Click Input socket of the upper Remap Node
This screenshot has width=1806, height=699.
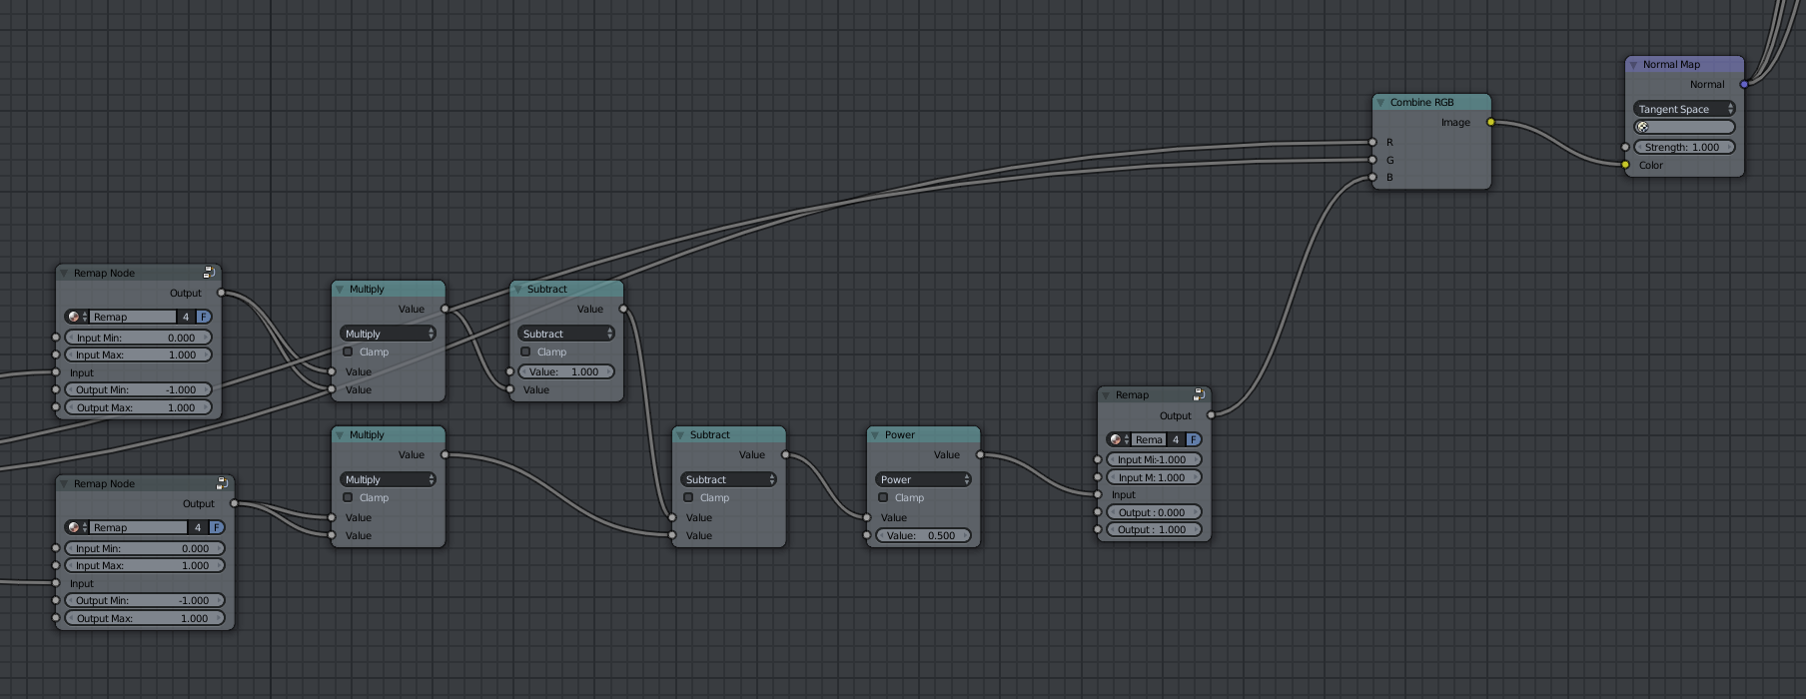[x=56, y=372]
